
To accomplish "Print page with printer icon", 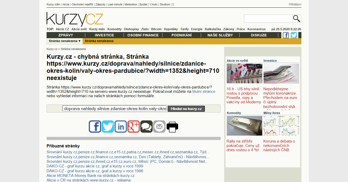I will pyautogui.click(x=172, y=127).
